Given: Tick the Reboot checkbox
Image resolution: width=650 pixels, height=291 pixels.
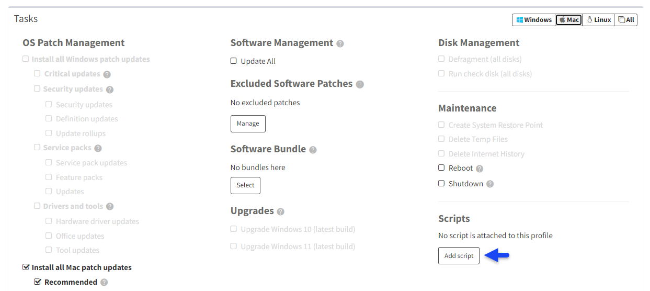Looking at the screenshot, I should [441, 168].
